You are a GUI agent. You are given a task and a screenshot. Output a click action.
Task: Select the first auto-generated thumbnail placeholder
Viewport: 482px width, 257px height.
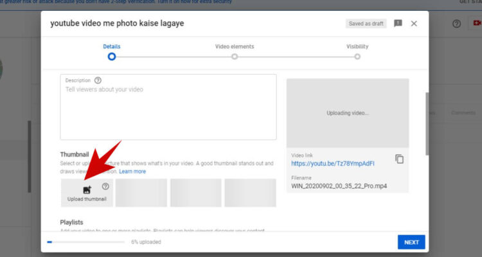[141, 193]
